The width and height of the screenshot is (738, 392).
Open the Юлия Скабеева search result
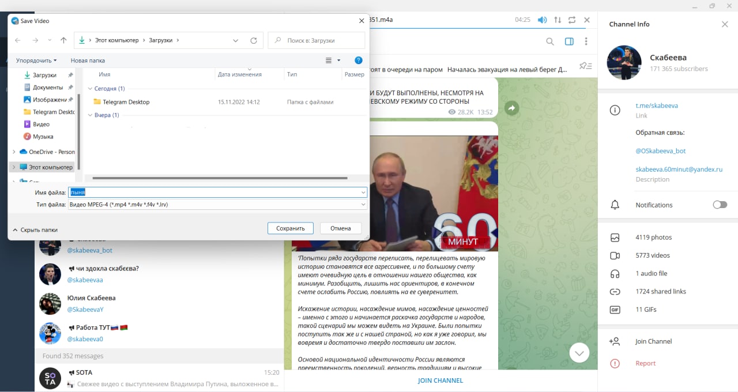(159, 304)
